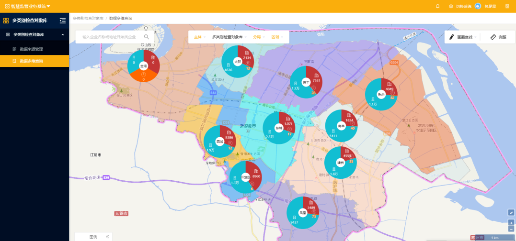Screen dimensions: 516x241
Task: Click the 乐余 red building segment 4049
Action: (390, 87)
